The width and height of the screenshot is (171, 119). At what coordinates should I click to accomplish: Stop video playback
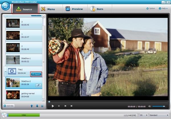[x=59, y=106]
